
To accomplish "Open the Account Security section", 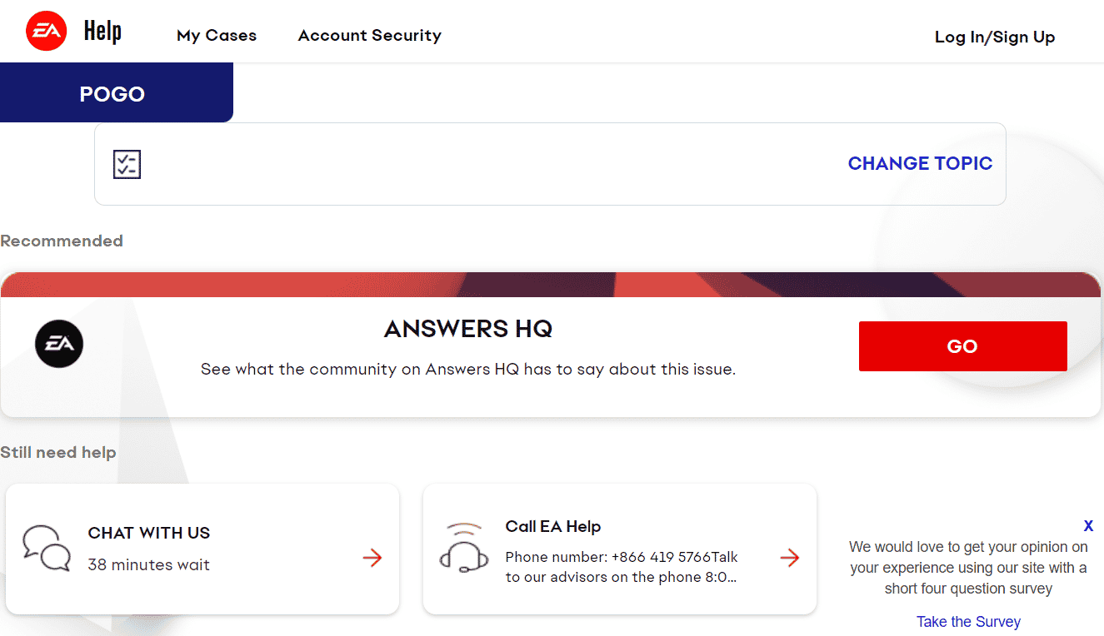I will [369, 35].
